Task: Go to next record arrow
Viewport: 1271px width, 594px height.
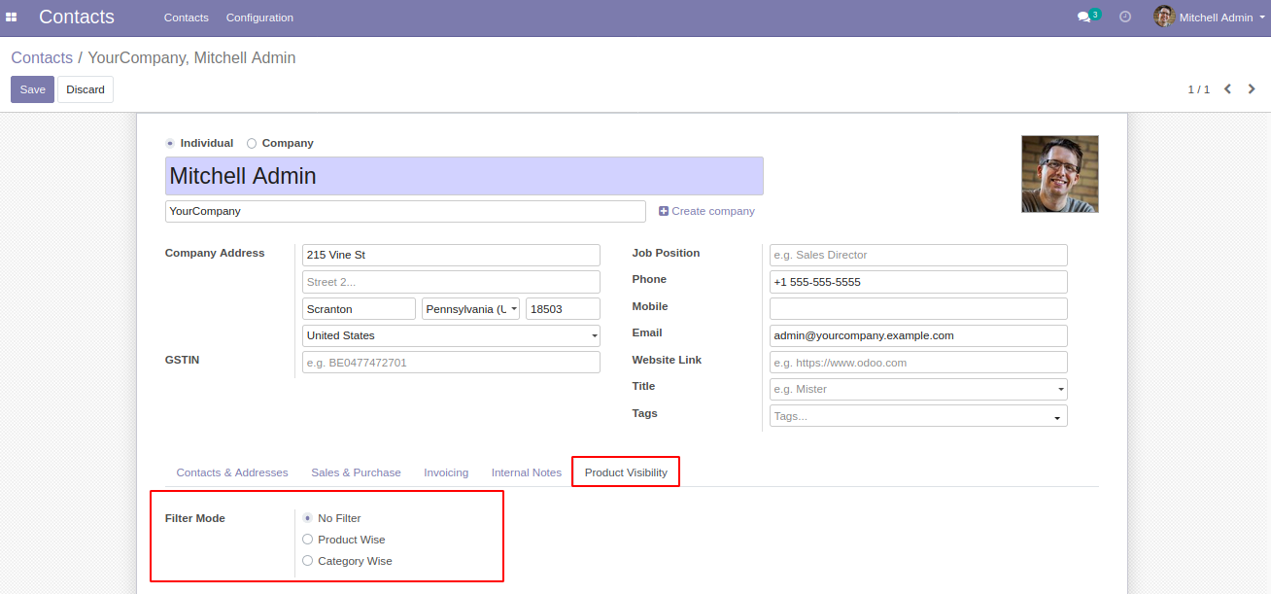Action: 1252,89
